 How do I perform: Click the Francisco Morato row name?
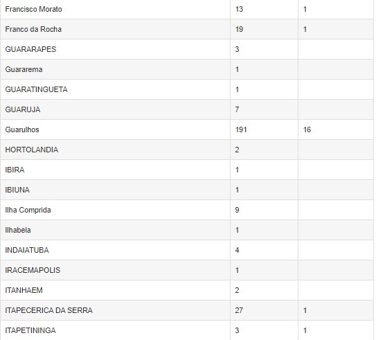[x=33, y=10]
